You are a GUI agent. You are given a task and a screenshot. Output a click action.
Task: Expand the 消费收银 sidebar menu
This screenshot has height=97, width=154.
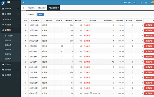(x=10, y=9)
